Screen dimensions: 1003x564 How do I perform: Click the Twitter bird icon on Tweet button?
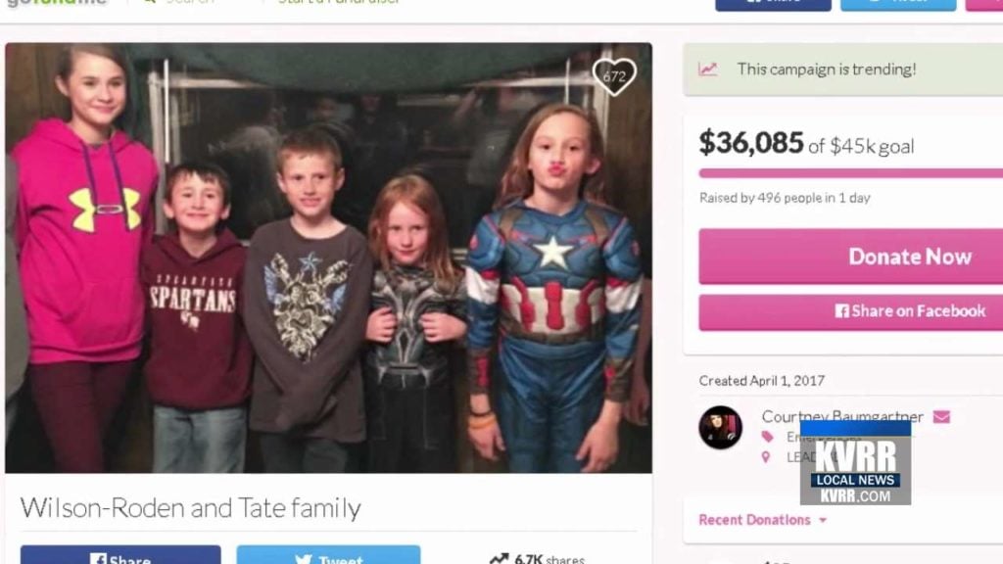(304, 559)
